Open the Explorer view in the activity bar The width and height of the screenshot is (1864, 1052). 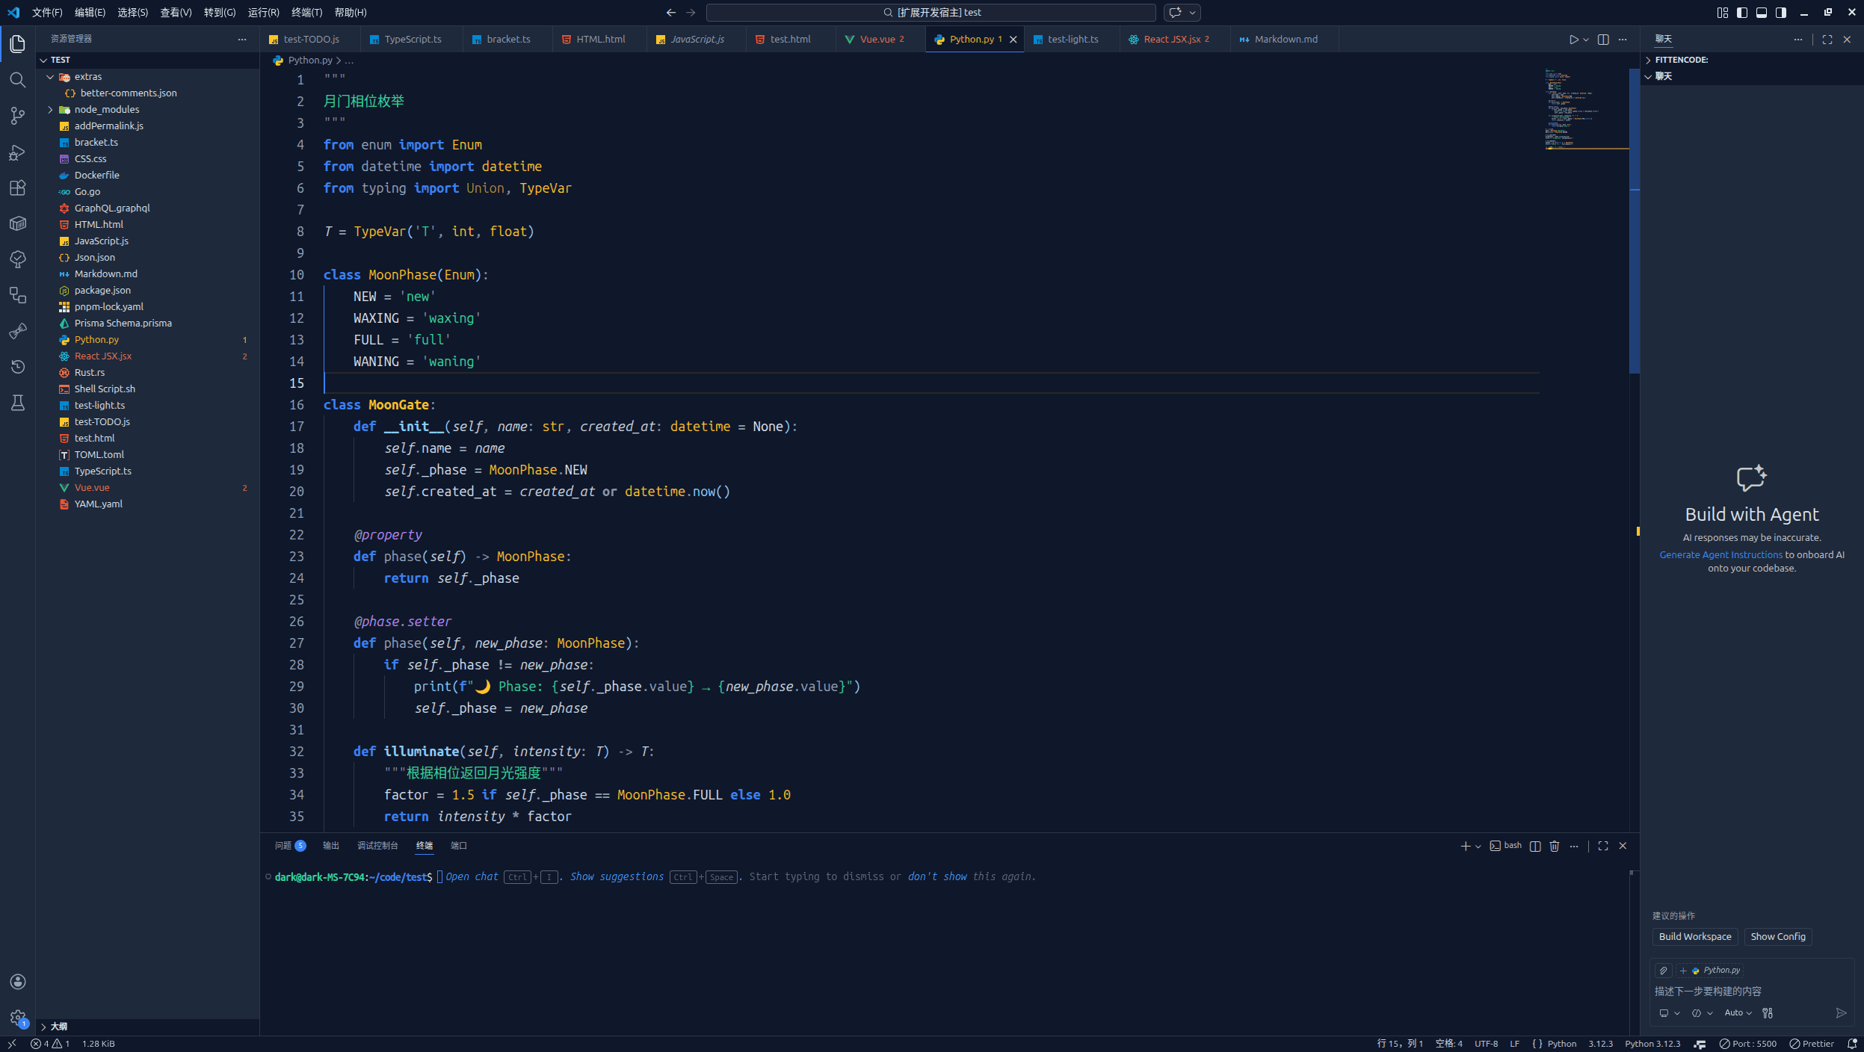coord(18,44)
